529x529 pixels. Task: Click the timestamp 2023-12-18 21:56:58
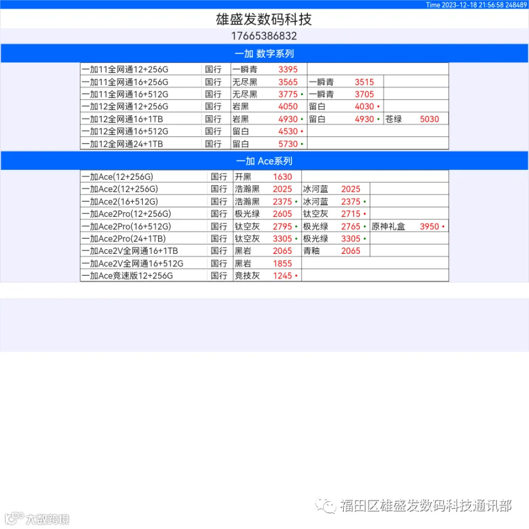click(473, 5)
